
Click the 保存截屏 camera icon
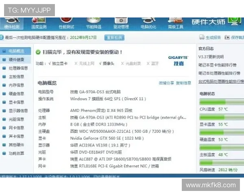pos(227,37)
